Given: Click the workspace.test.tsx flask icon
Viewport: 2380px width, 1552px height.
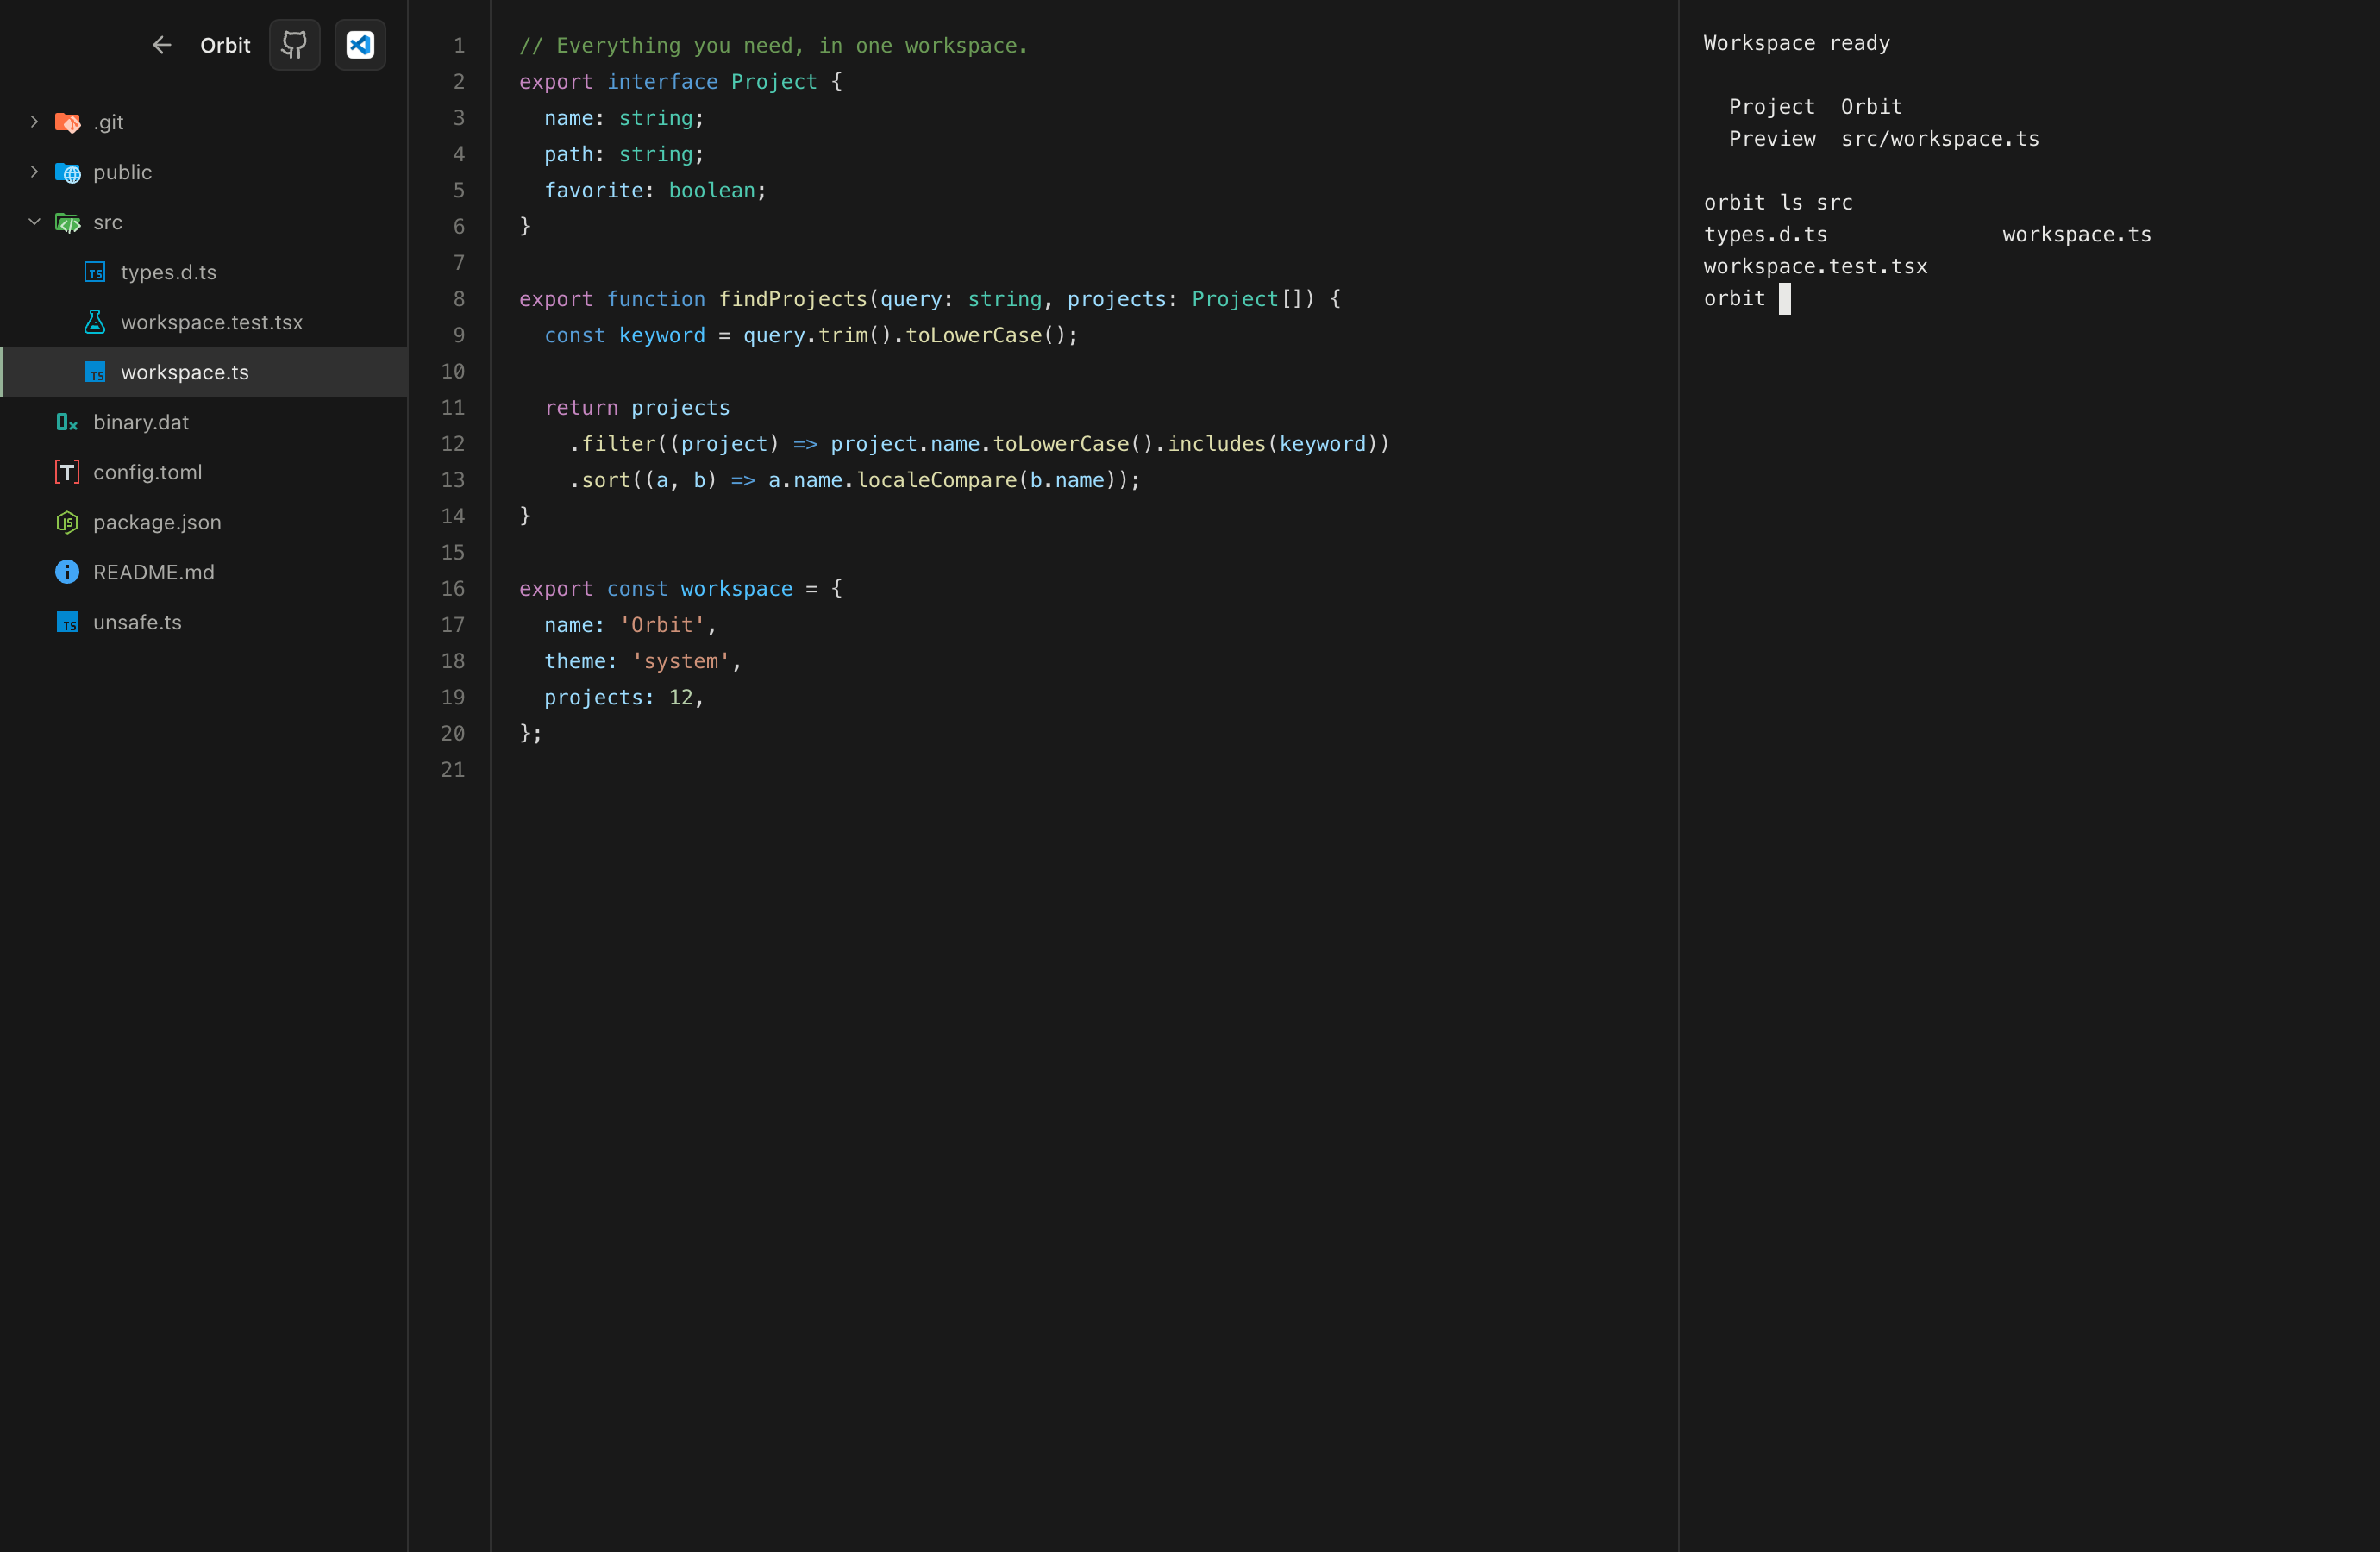Looking at the screenshot, I should [95, 322].
